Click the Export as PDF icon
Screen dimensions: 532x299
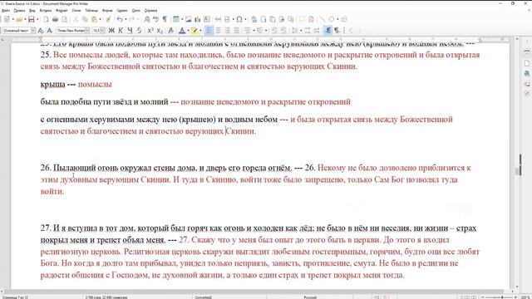(46, 19)
